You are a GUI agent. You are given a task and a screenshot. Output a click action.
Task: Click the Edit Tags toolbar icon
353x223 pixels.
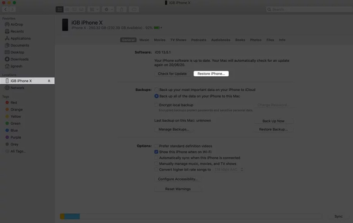134,9
